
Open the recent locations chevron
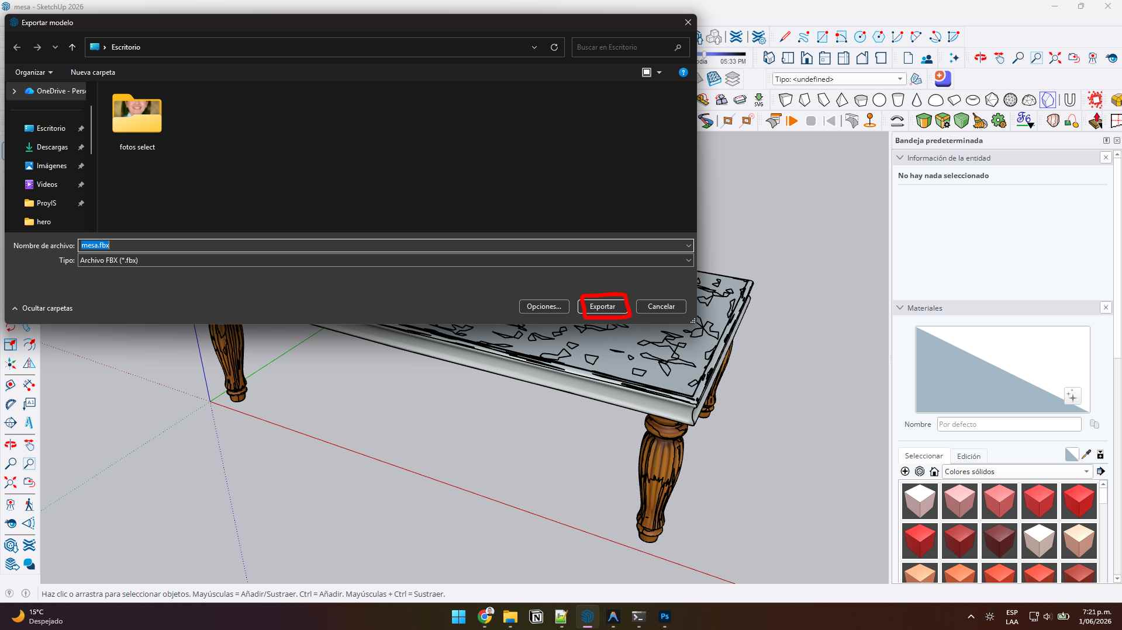55,47
